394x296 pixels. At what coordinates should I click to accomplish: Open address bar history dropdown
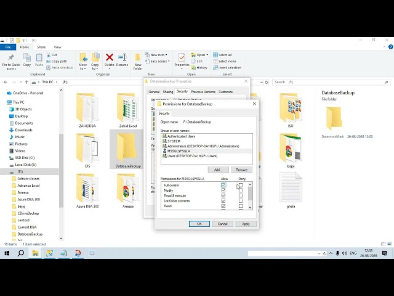pos(261,82)
